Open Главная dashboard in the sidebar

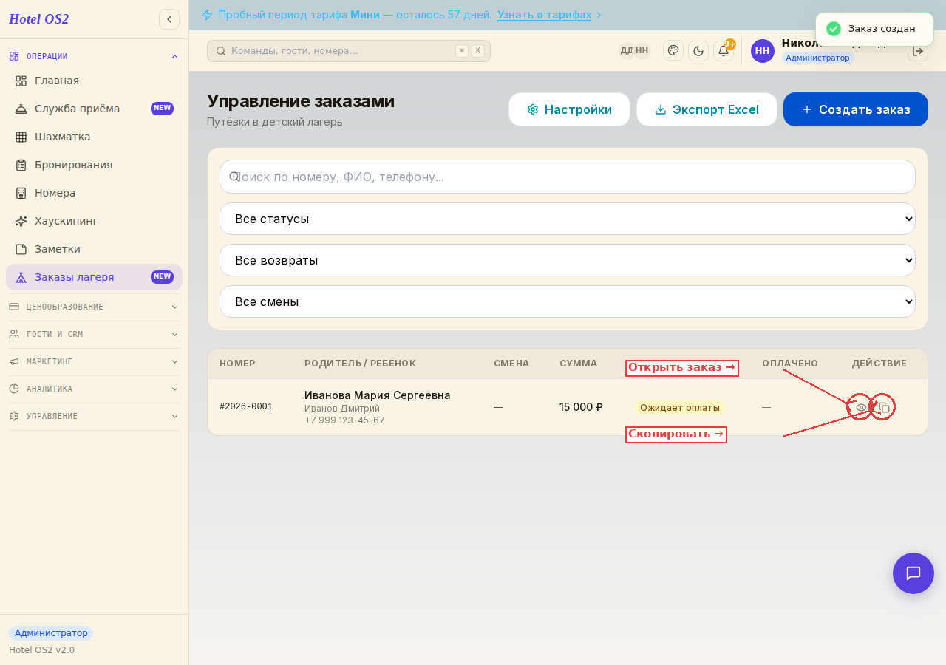(94, 81)
